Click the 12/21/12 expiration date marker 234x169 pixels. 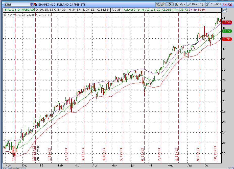click(x=34, y=153)
